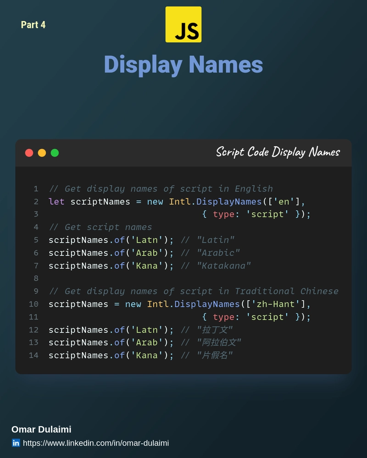Click the red dot in code window
The height and width of the screenshot is (458, 367).
pyautogui.click(x=29, y=153)
